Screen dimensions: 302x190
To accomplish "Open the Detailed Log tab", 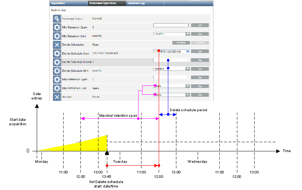I will coord(136,3).
